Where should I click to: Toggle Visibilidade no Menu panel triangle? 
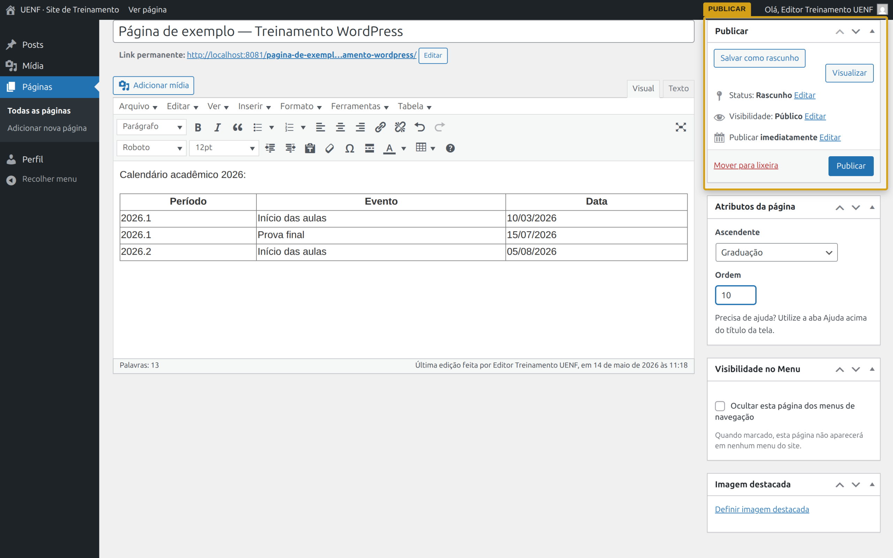coord(872,369)
